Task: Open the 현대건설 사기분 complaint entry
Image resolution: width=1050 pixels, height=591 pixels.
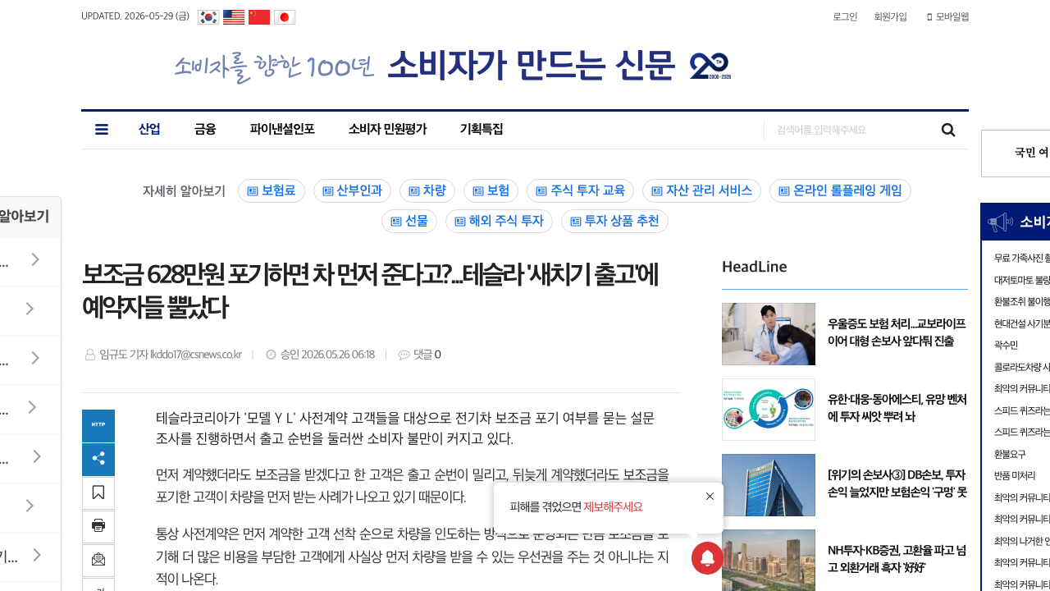Action: point(1022,323)
